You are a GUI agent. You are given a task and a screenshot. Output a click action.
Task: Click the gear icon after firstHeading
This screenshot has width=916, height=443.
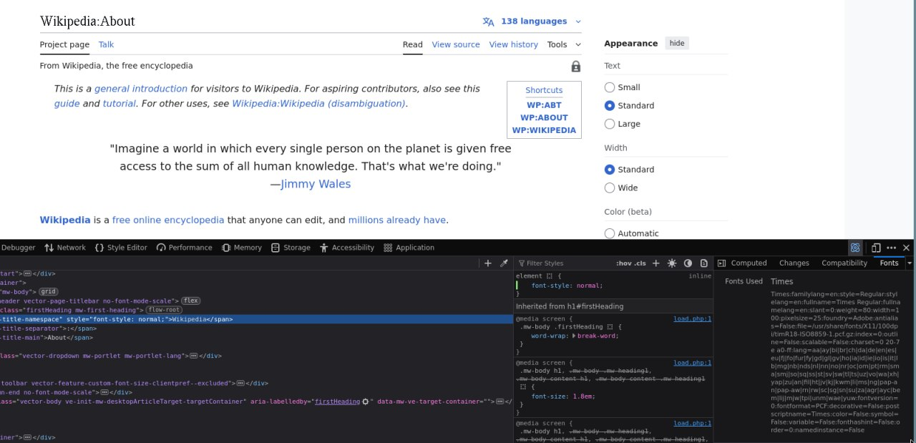(x=366, y=402)
